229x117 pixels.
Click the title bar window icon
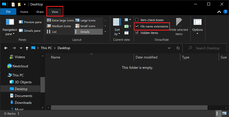(x=4, y=4)
